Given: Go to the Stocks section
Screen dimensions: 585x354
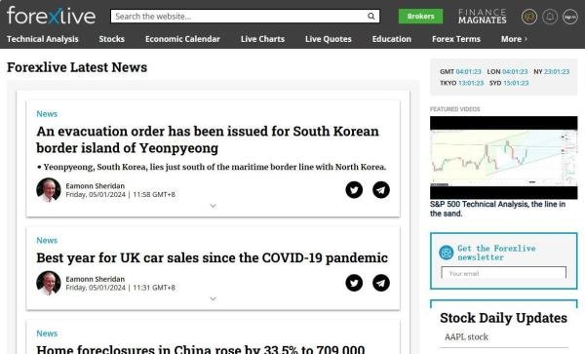Looking at the screenshot, I should (111, 39).
